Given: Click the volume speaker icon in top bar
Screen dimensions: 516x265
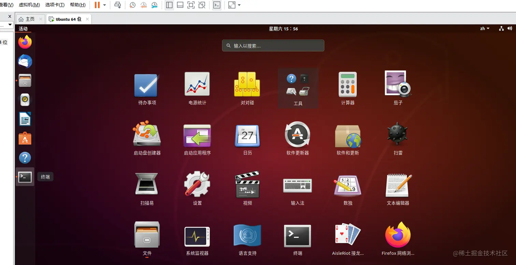Looking at the screenshot, I should click(x=510, y=29).
